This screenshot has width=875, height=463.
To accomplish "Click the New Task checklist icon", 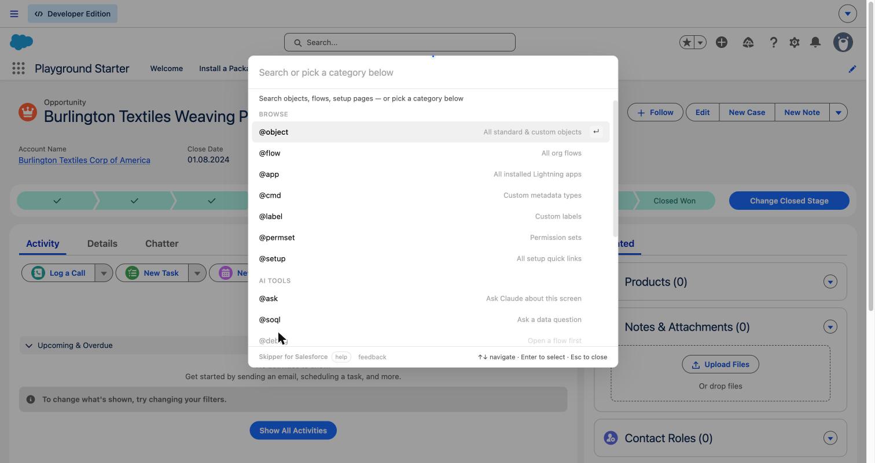I will coord(132,273).
